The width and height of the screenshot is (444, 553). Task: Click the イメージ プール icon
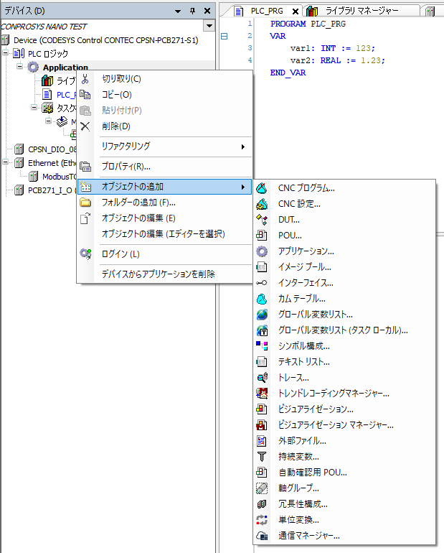[262, 267]
